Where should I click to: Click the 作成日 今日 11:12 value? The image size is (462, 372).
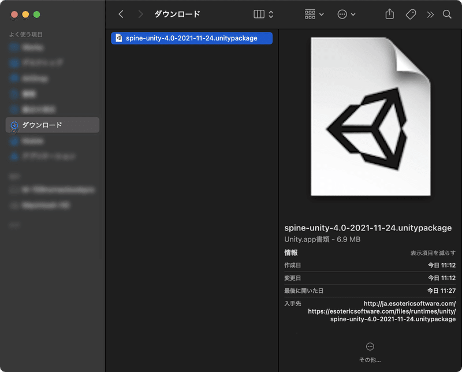pos(442,265)
